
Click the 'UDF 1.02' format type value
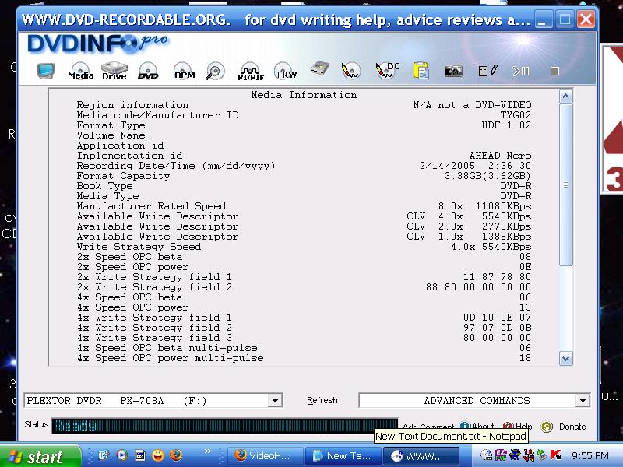click(x=506, y=125)
